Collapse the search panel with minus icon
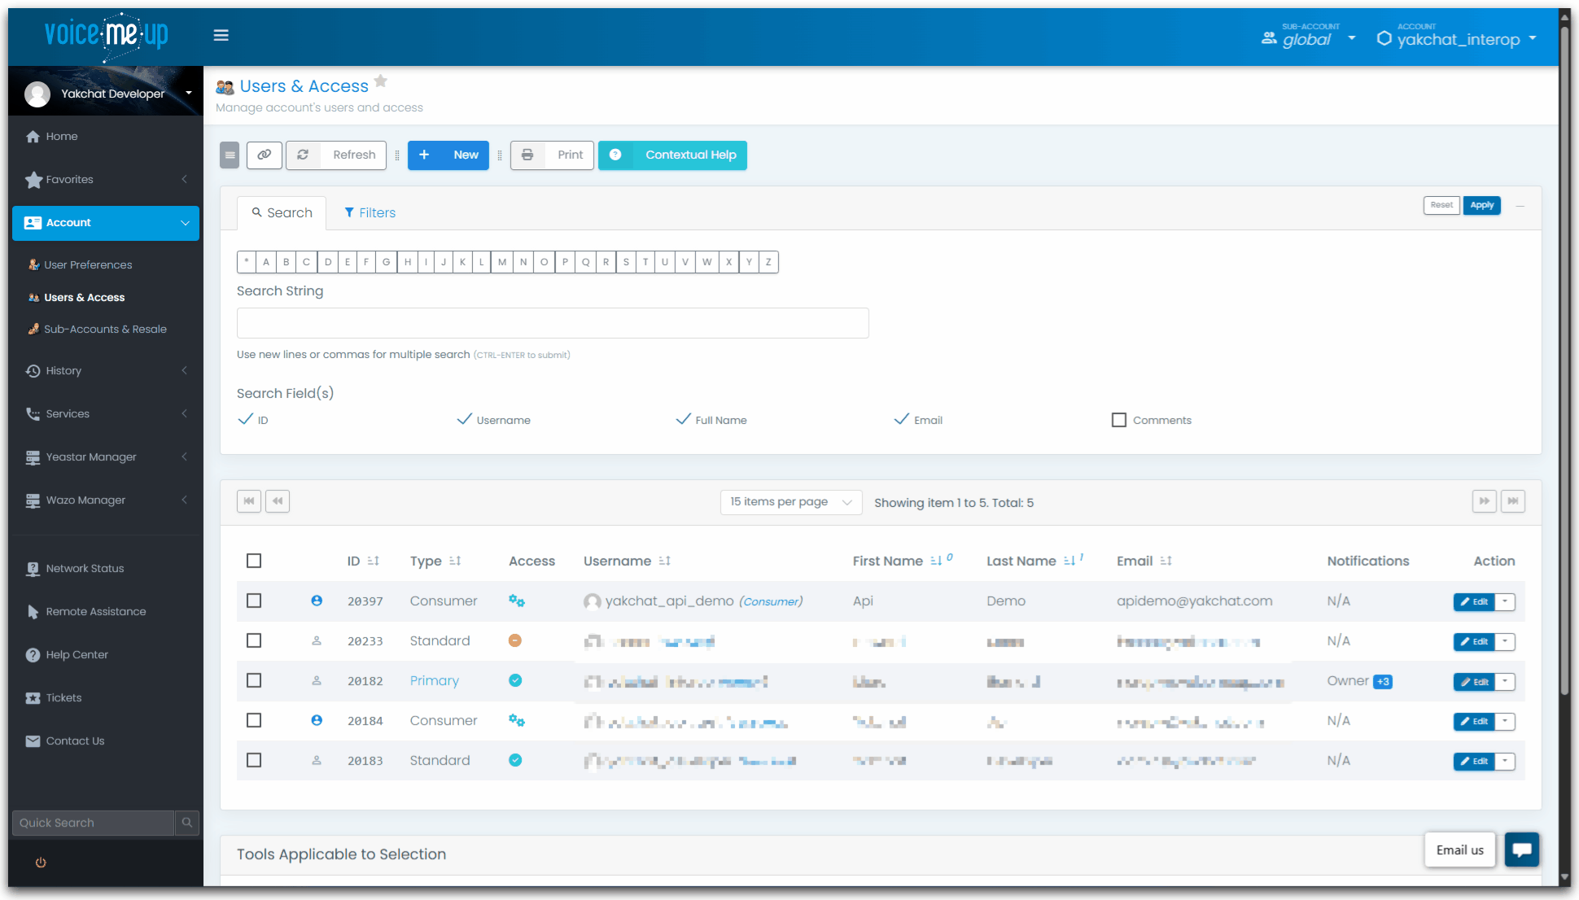This screenshot has width=1579, height=900. tap(1520, 206)
